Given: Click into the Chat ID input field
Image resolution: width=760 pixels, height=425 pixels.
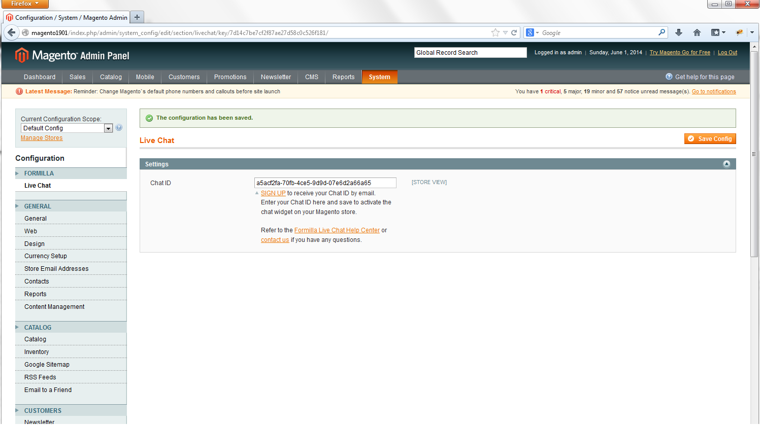Looking at the screenshot, I should 325,183.
